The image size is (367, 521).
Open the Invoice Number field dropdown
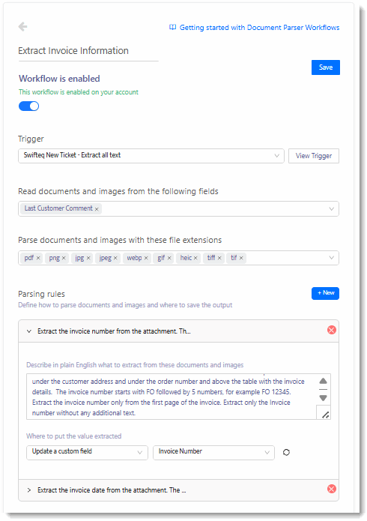pos(213,452)
